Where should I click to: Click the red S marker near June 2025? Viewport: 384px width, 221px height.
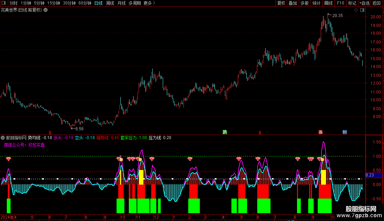tap(260, 133)
